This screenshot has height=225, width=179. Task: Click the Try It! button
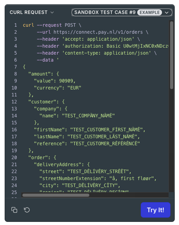point(155,210)
